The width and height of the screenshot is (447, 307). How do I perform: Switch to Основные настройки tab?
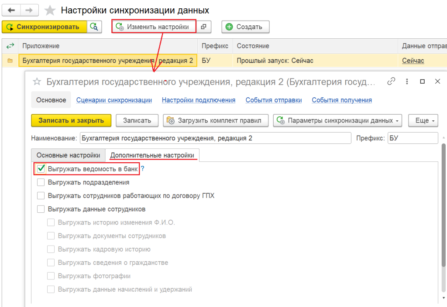coord(69,155)
